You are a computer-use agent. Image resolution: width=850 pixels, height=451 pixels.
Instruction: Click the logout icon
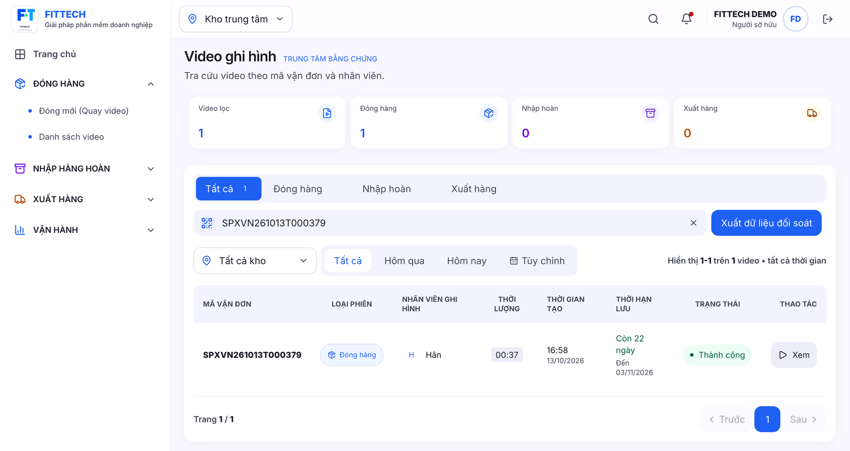[828, 19]
